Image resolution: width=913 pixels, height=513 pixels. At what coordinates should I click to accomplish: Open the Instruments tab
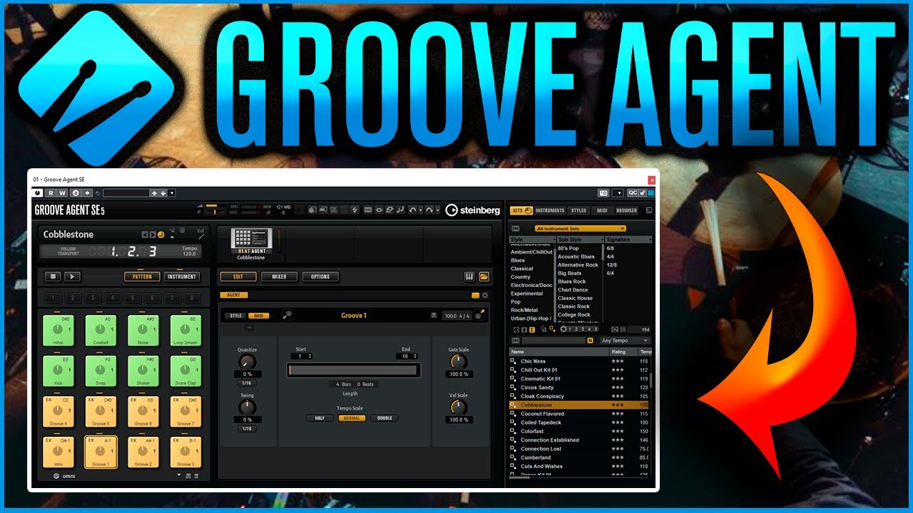tap(550, 210)
